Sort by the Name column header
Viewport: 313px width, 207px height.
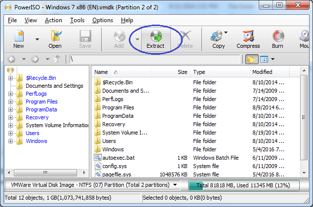[x=121, y=72]
